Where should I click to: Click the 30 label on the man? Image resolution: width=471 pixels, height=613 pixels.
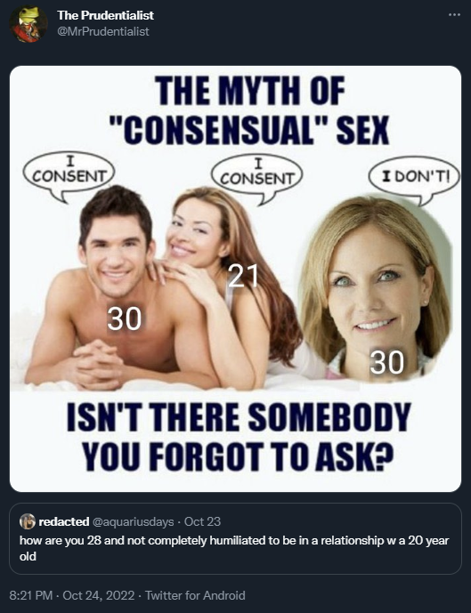pos(125,319)
